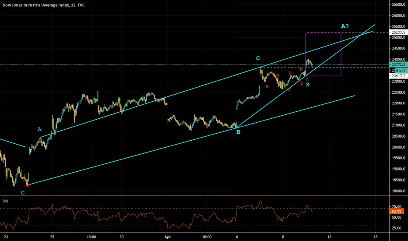Image resolution: width=408 pixels, height=241 pixels.
Task: Click the '15' date label on time axis
Action: pyautogui.click(x=376, y=237)
